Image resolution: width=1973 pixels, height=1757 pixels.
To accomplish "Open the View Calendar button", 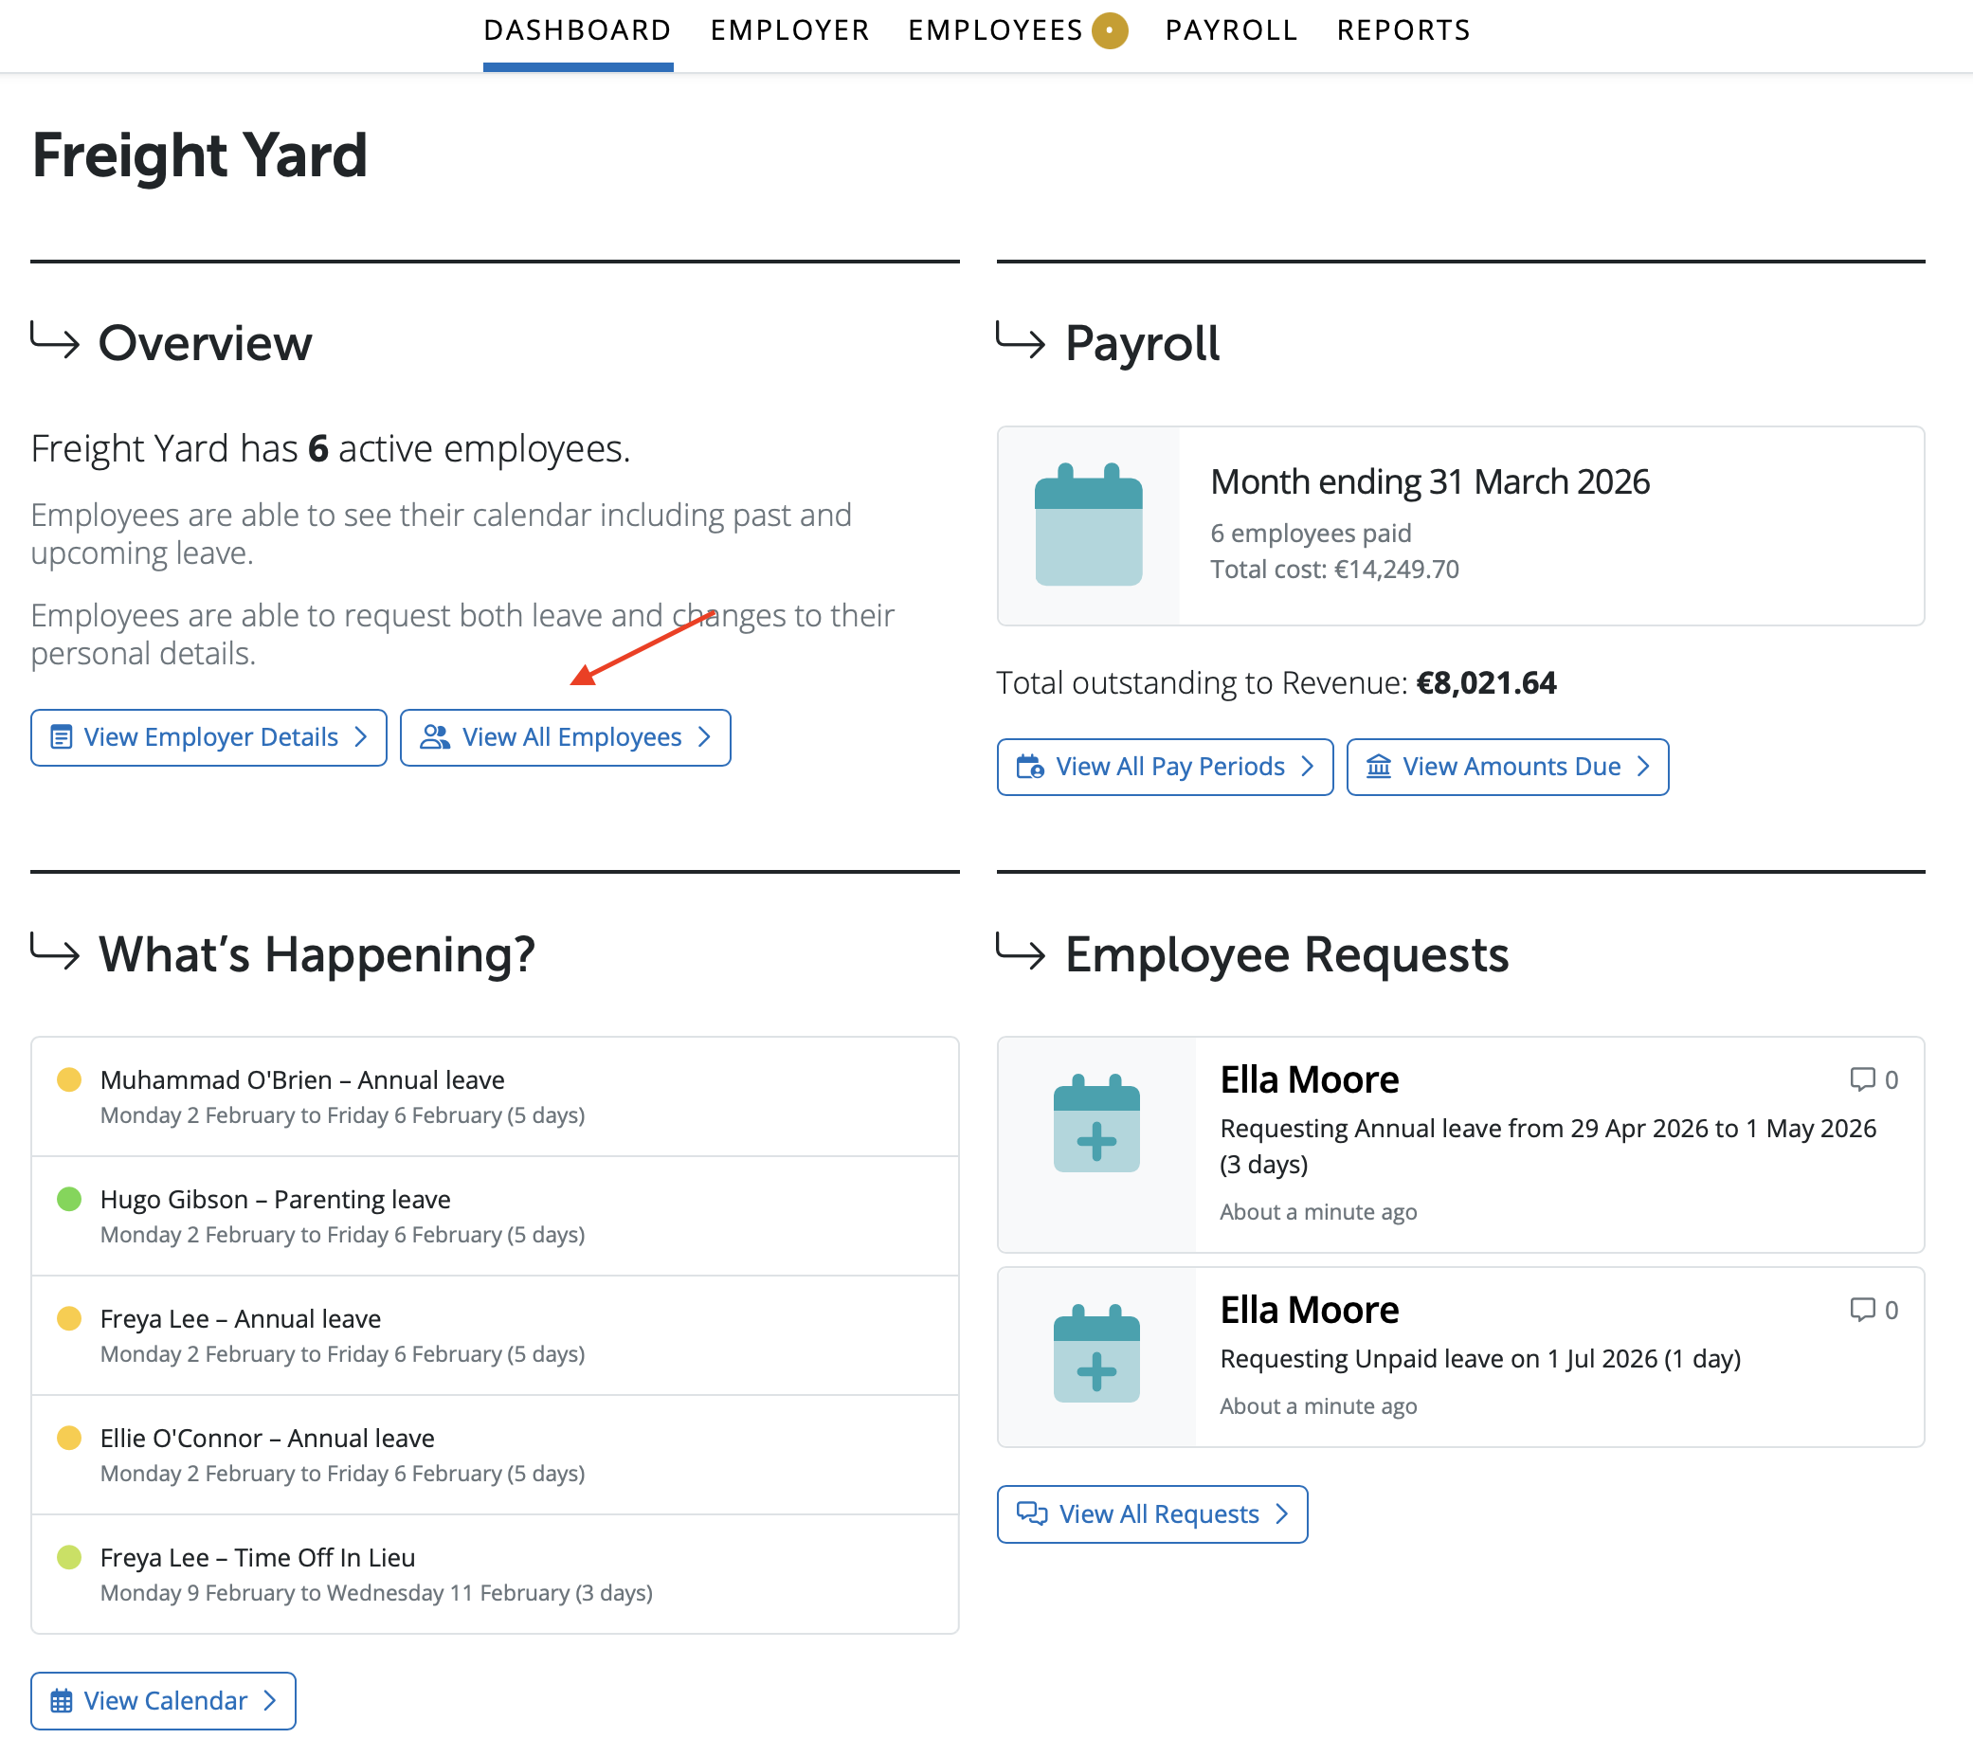I will pyautogui.click(x=163, y=1701).
